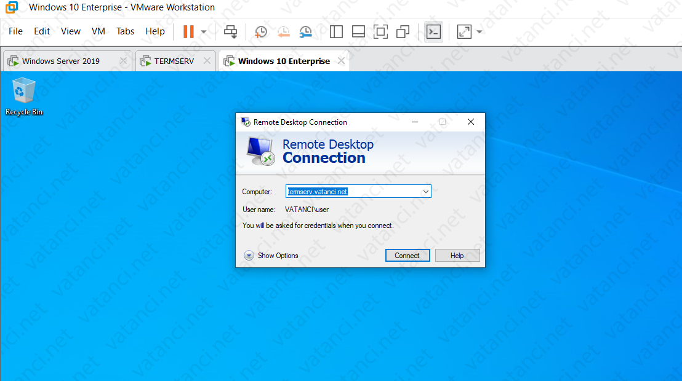Open the Tabs menu
The height and width of the screenshot is (381, 682).
pos(125,31)
